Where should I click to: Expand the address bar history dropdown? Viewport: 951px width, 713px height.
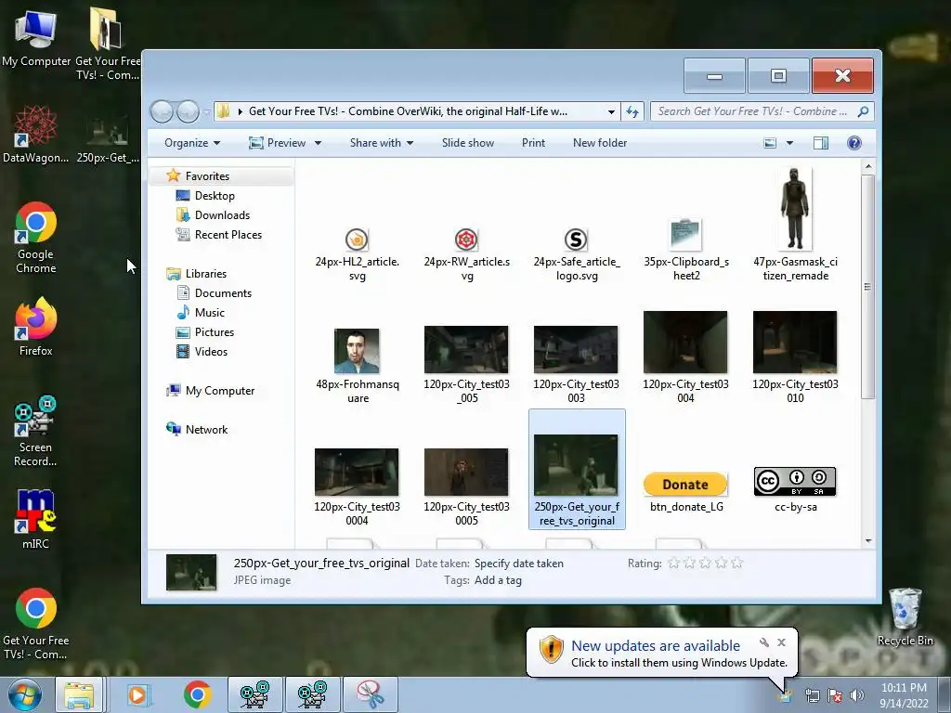pos(611,111)
